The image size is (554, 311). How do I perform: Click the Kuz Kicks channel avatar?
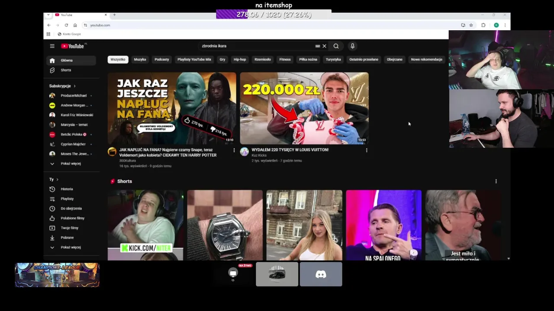point(245,152)
